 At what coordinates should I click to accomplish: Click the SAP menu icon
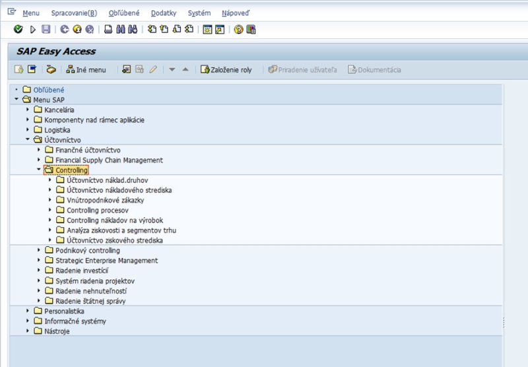coord(32,70)
